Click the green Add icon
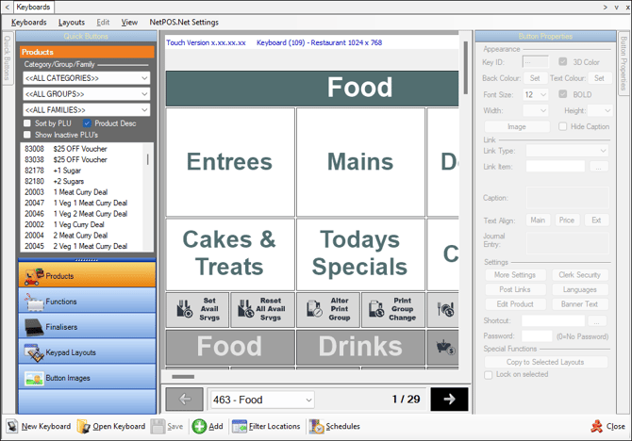Screen dimensions: 632x441 coord(200,427)
